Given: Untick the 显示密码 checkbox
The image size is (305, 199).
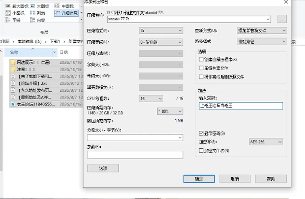Looking at the screenshot, I should point(201,133).
